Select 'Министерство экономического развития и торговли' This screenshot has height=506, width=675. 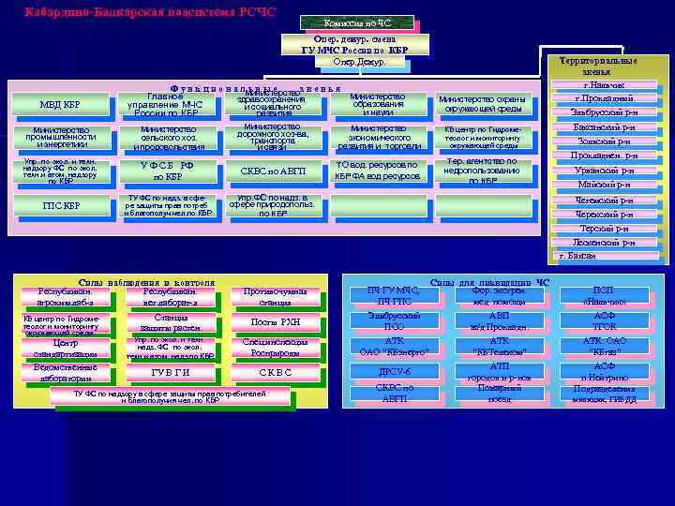point(379,138)
